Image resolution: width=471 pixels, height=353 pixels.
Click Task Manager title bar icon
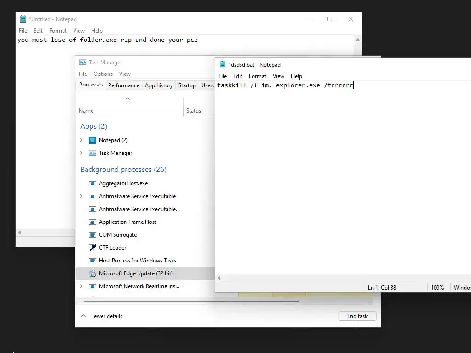pos(83,62)
